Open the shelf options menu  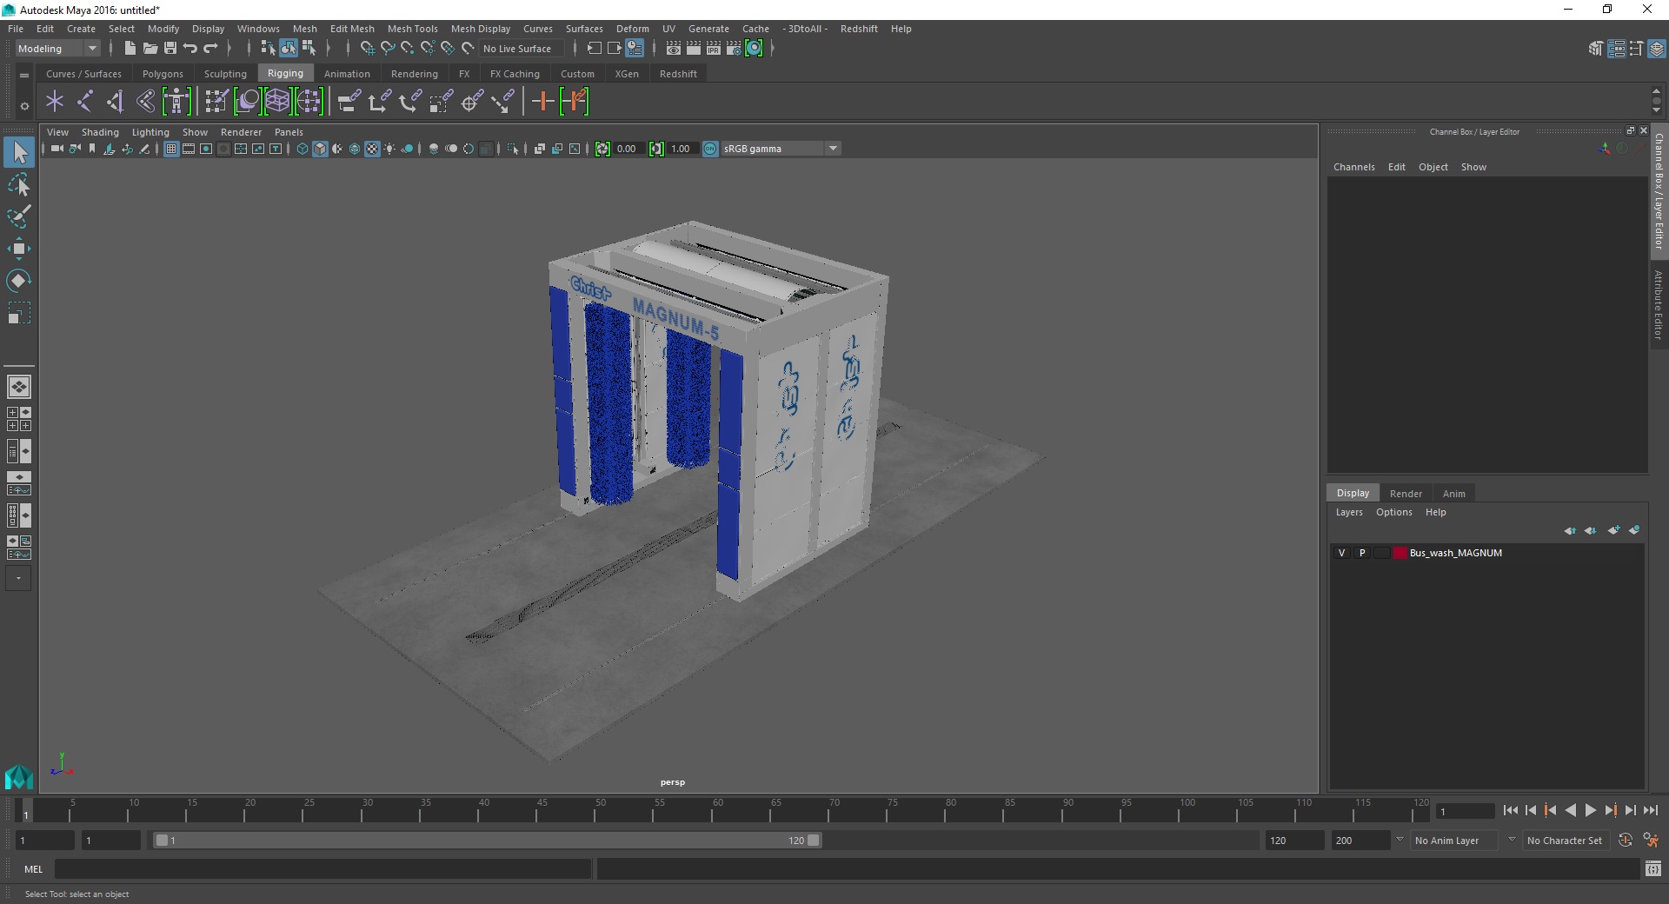point(24,106)
